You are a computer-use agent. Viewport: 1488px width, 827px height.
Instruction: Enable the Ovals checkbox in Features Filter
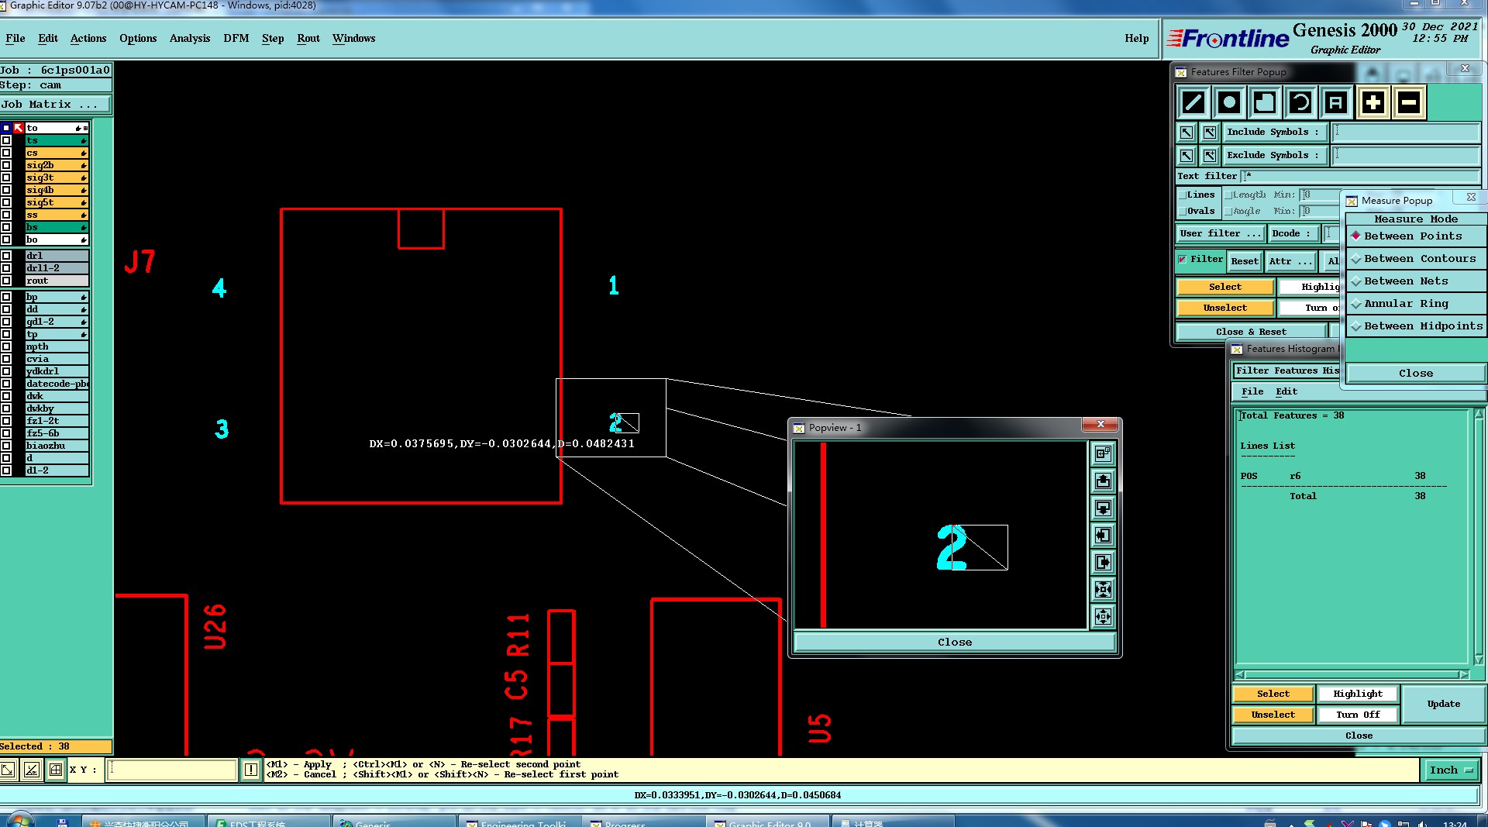[x=1183, y=211]
